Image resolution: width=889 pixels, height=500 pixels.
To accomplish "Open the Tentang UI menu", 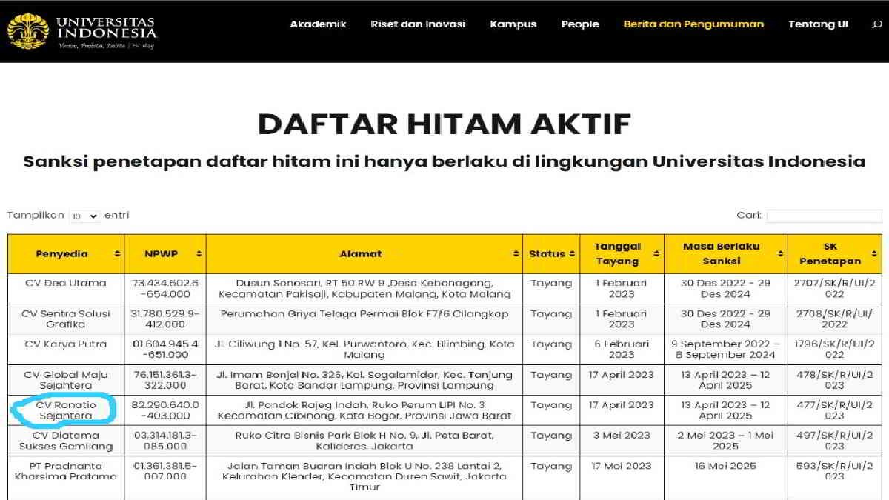I will 818,24.
